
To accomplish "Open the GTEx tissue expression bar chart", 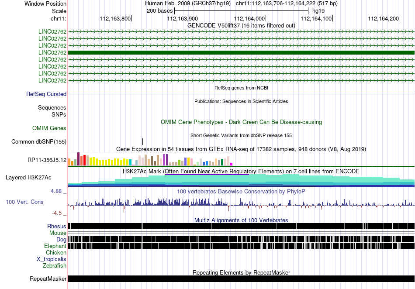I will click(150, 159).
